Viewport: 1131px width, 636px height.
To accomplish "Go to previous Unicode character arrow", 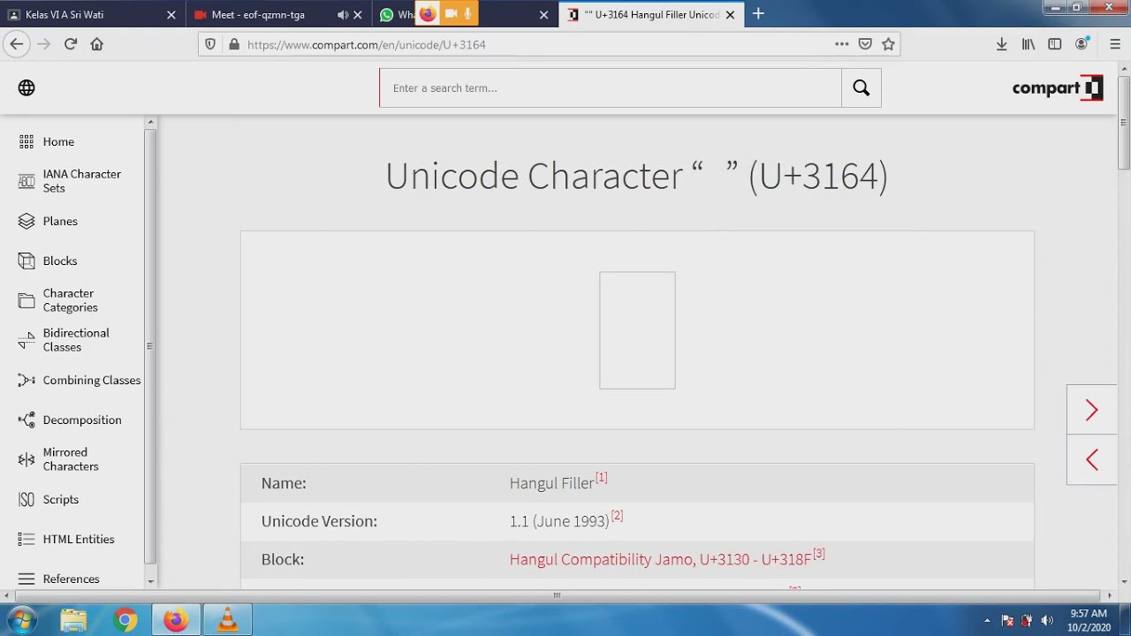I will [x=1092, y=459].
